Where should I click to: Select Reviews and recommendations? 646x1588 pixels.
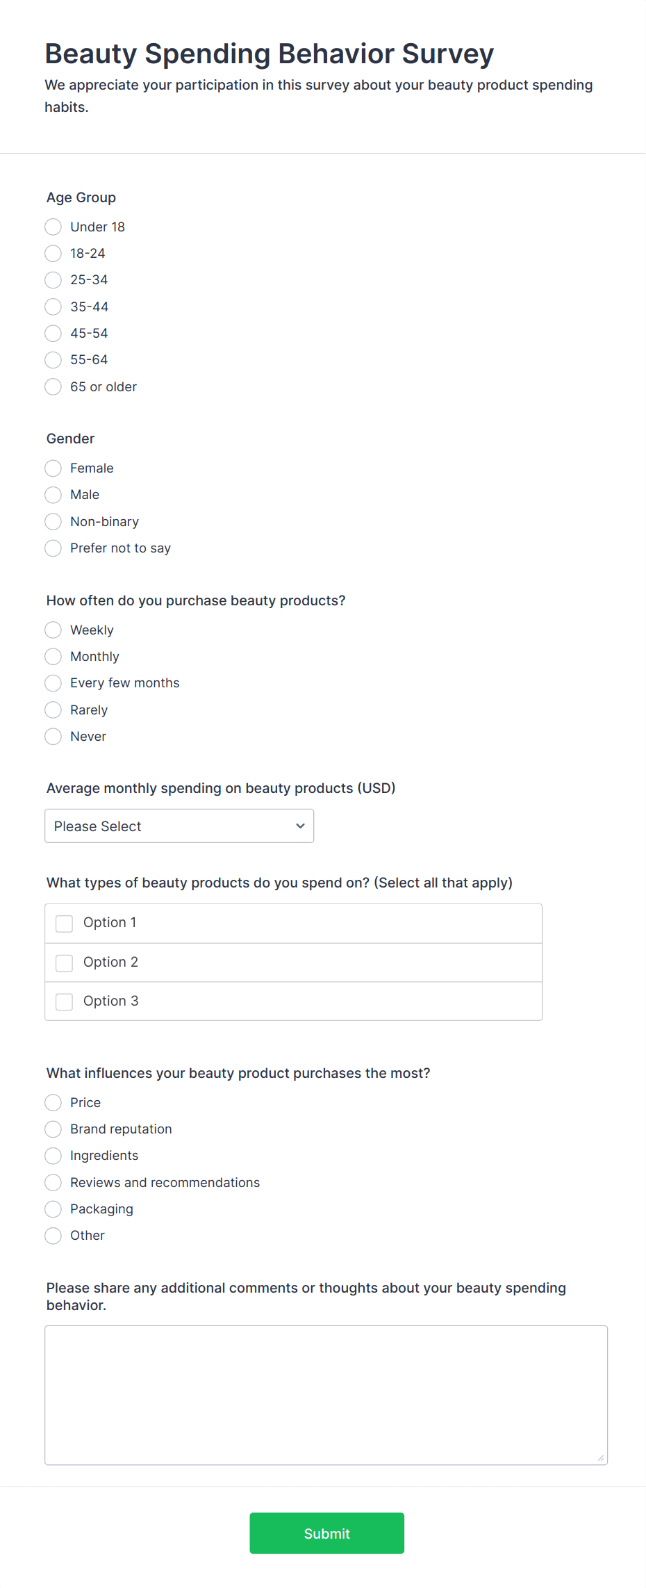coord(53,1183)
